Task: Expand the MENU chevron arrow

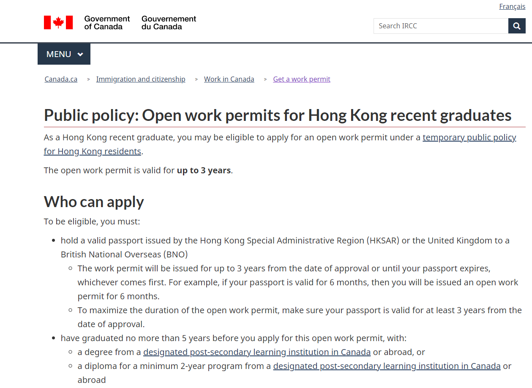Action: pos(80,54)
